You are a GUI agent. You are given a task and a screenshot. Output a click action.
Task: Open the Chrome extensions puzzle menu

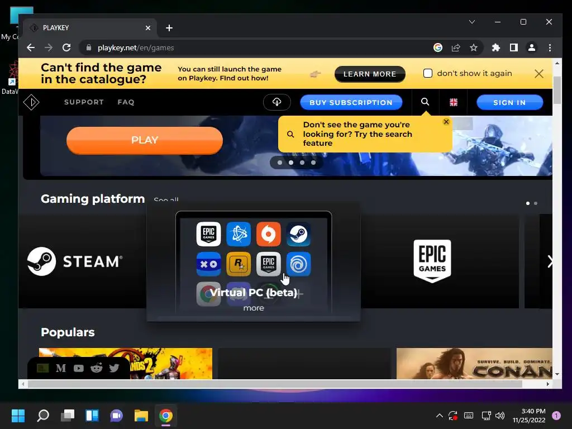coord(496,48)
